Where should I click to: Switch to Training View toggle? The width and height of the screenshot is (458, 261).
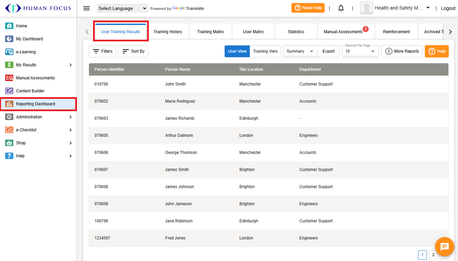point(265,51)
